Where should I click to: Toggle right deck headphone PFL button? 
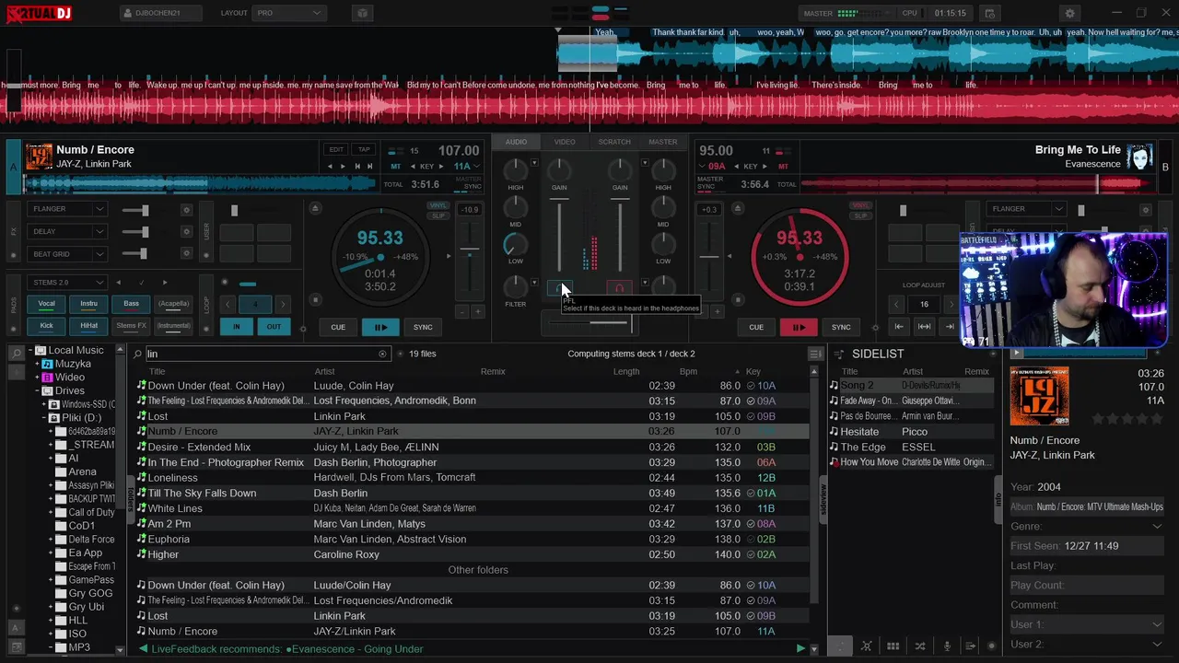coord(619,288)
